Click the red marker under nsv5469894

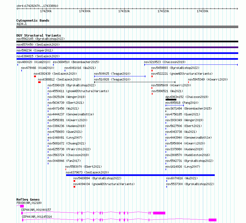[74, 181]
